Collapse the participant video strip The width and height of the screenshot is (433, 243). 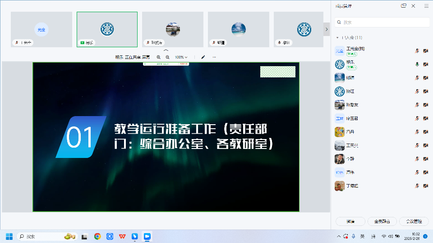click(166, 50)
